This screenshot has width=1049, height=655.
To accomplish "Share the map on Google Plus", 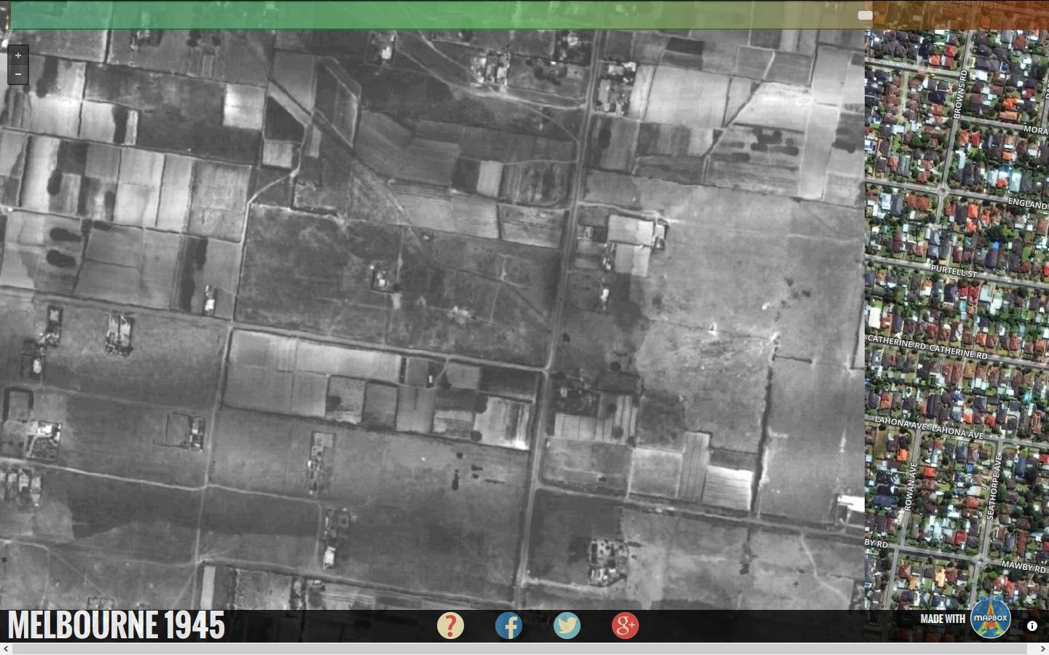I will coord(625,625).
